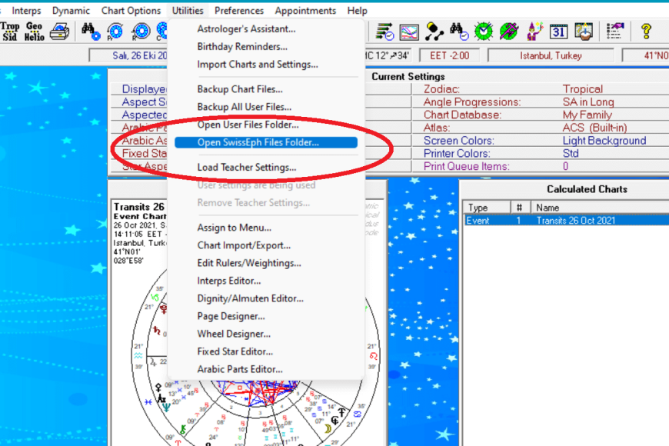Toggle the Geo/Helio coordinate icon
Image resolution: width=669 pixels, height=446 pixels.
[35, 31]
